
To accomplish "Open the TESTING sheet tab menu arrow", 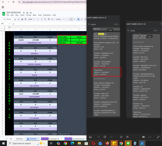I will click(24, 139).
